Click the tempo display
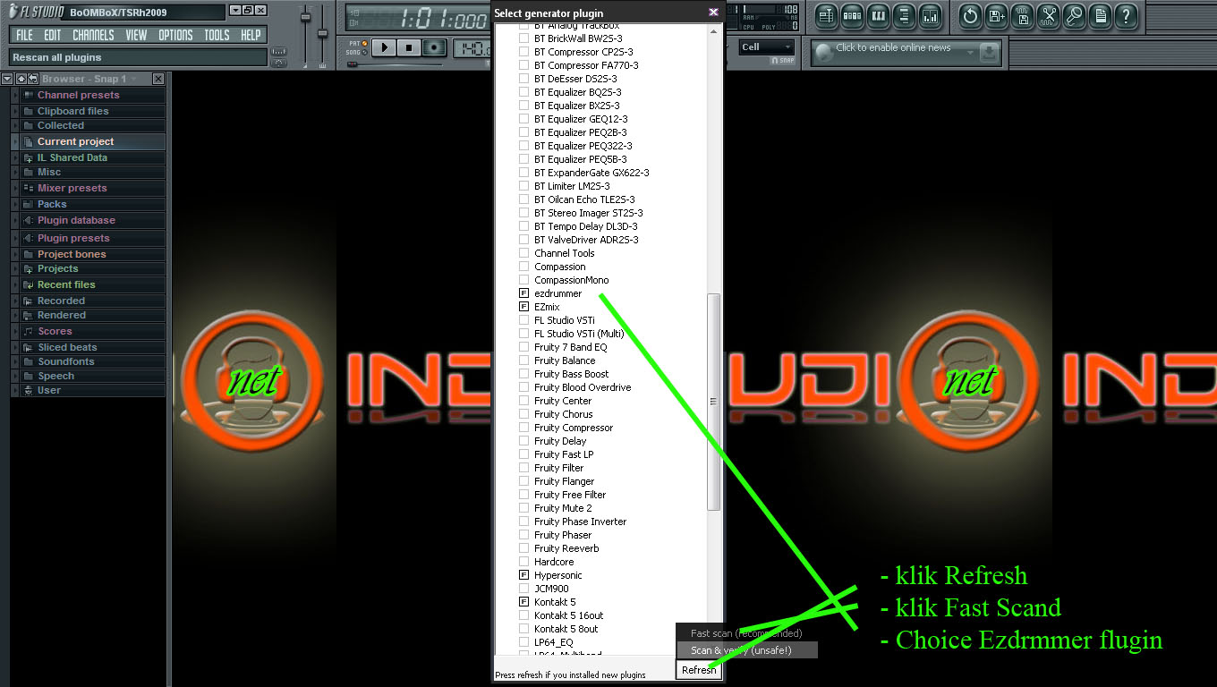 [x=472, y=47]
